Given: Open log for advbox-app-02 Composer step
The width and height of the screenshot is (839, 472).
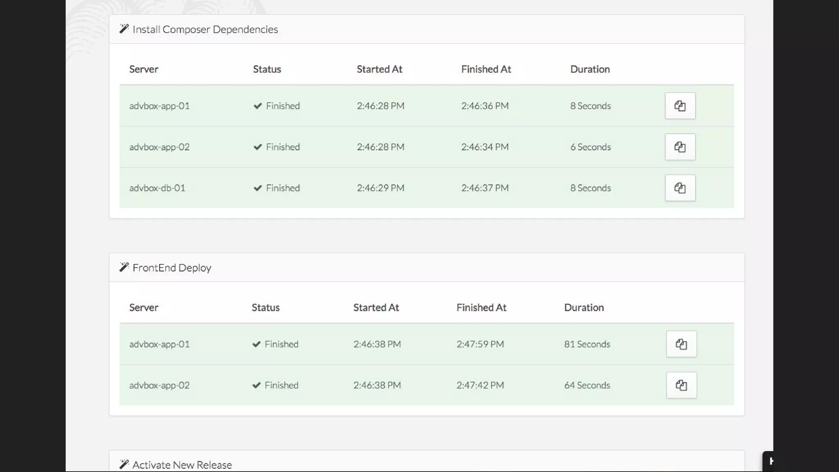Looking at the screenshot, I should click(680, 147).
